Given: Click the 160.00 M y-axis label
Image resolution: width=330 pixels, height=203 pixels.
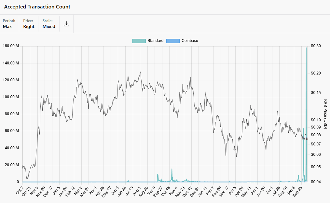Looking at the screenshot, I should click(x=10, y=46).
